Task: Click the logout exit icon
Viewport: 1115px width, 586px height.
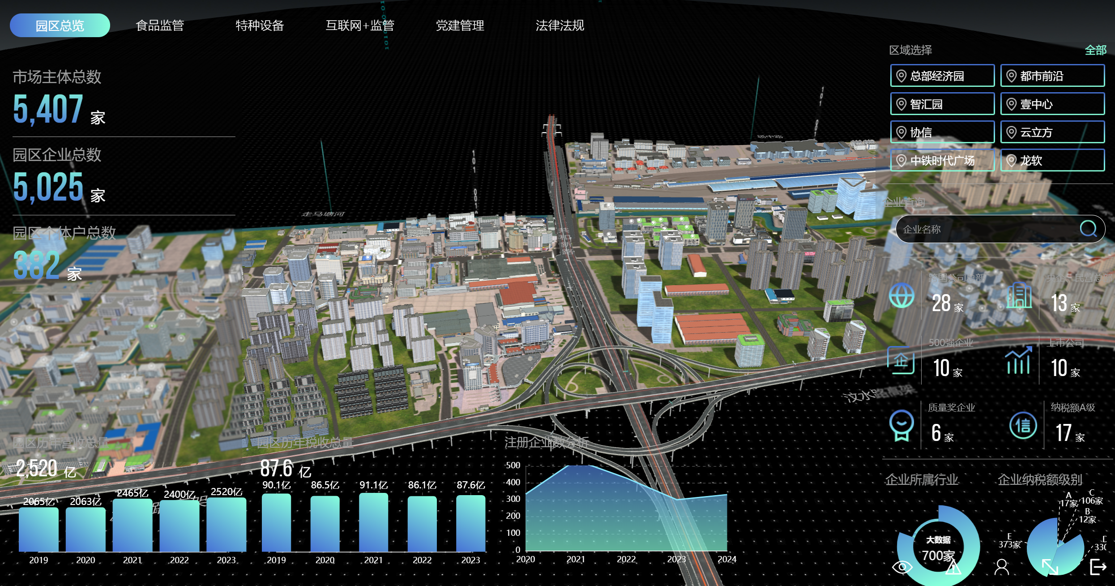Action: [x=1098, y=567]
